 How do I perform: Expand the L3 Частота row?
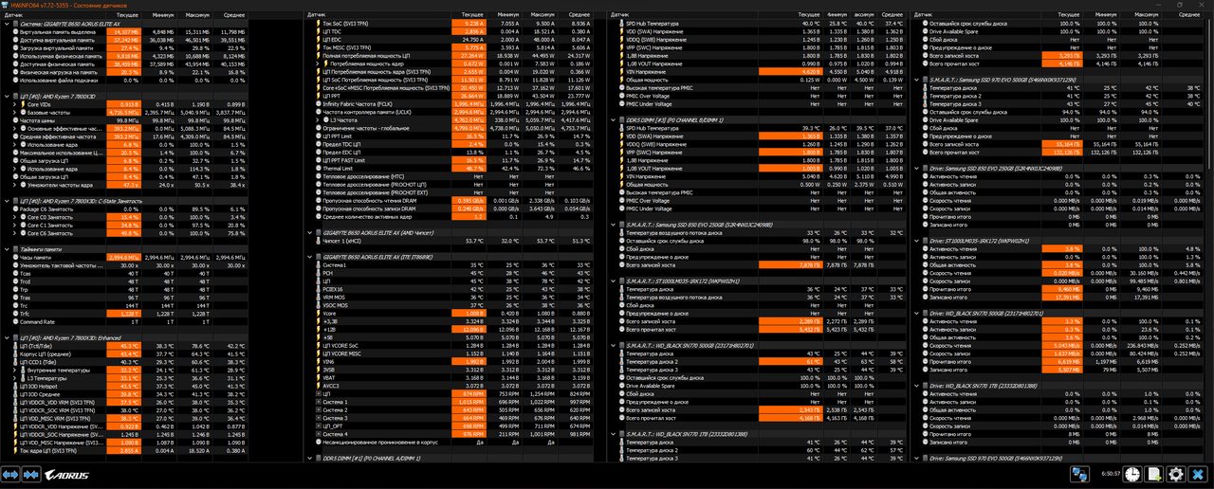coord(318,120)
